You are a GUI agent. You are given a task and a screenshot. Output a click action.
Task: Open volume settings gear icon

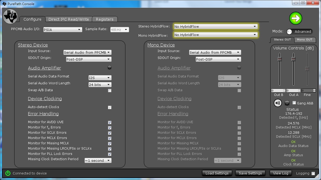click(x=287, y=103)
